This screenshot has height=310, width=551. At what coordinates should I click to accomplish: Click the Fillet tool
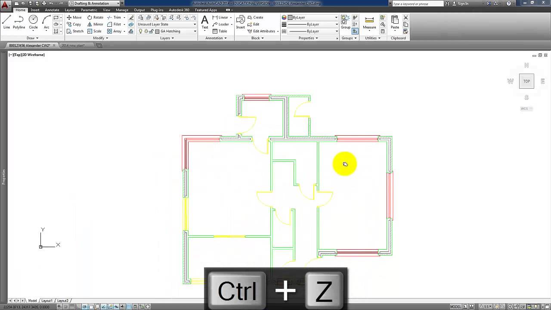114,25
